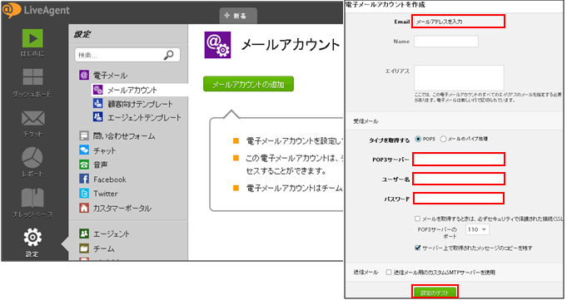Open the ナレッジベース book icon

coord(32,198)
